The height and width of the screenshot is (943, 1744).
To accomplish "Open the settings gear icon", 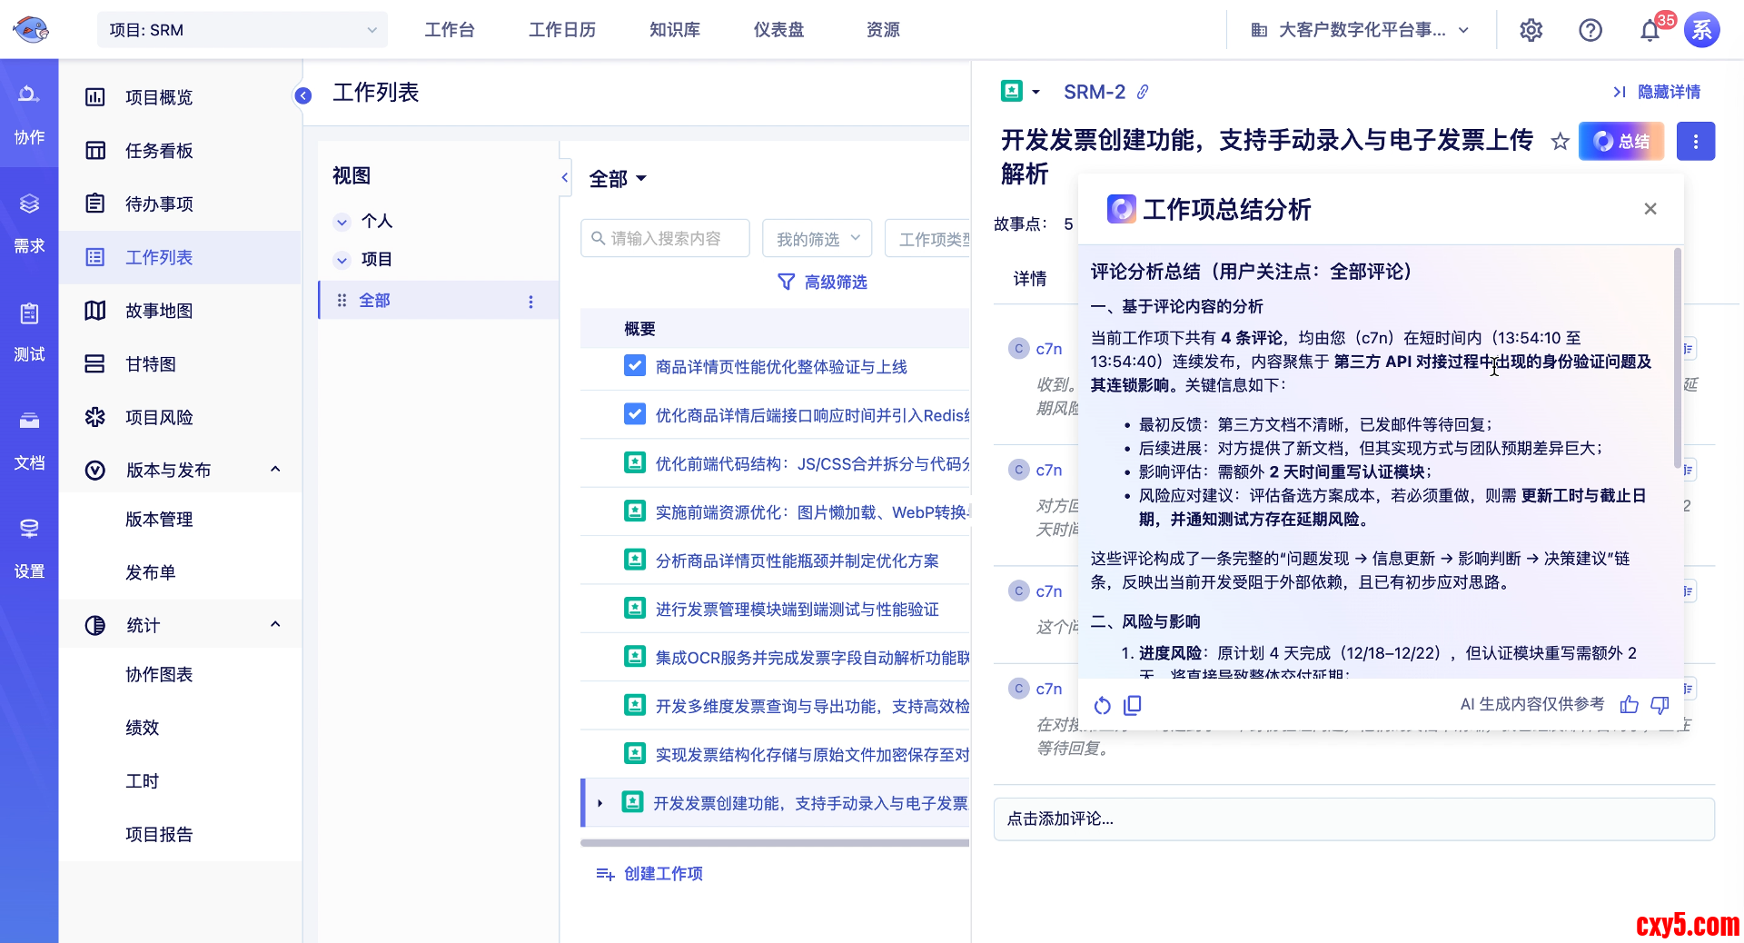I will pos(1531,30).
